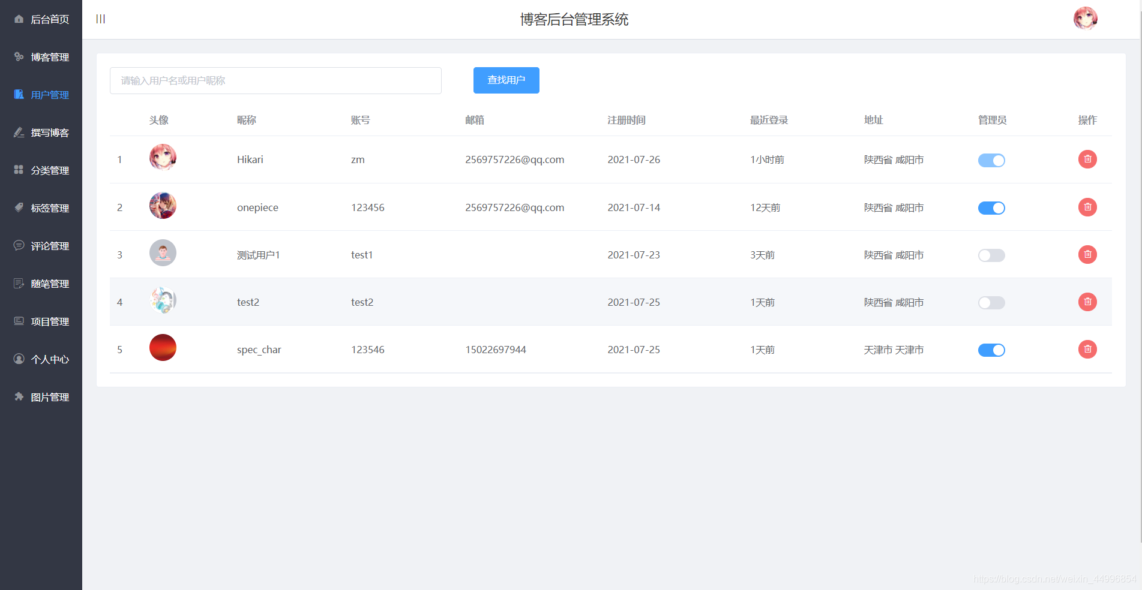The image size is (1142, 590).
Task: Click the puzzle icon for 图片管理
Action: click(19, 397)
